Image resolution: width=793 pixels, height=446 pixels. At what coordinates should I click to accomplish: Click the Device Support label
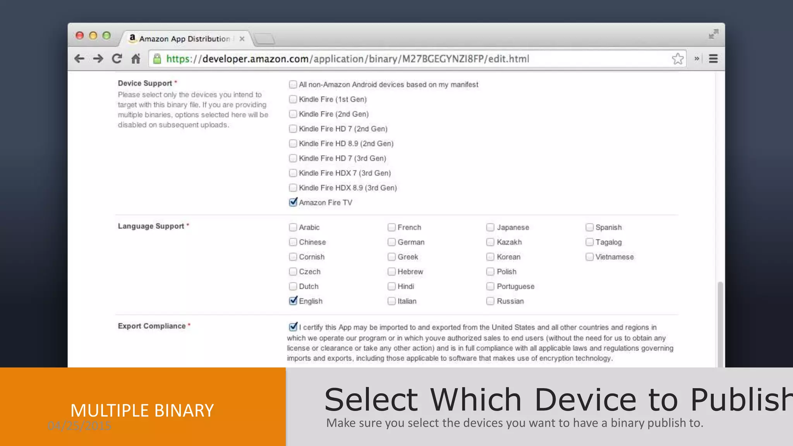(x=145, y=83)
